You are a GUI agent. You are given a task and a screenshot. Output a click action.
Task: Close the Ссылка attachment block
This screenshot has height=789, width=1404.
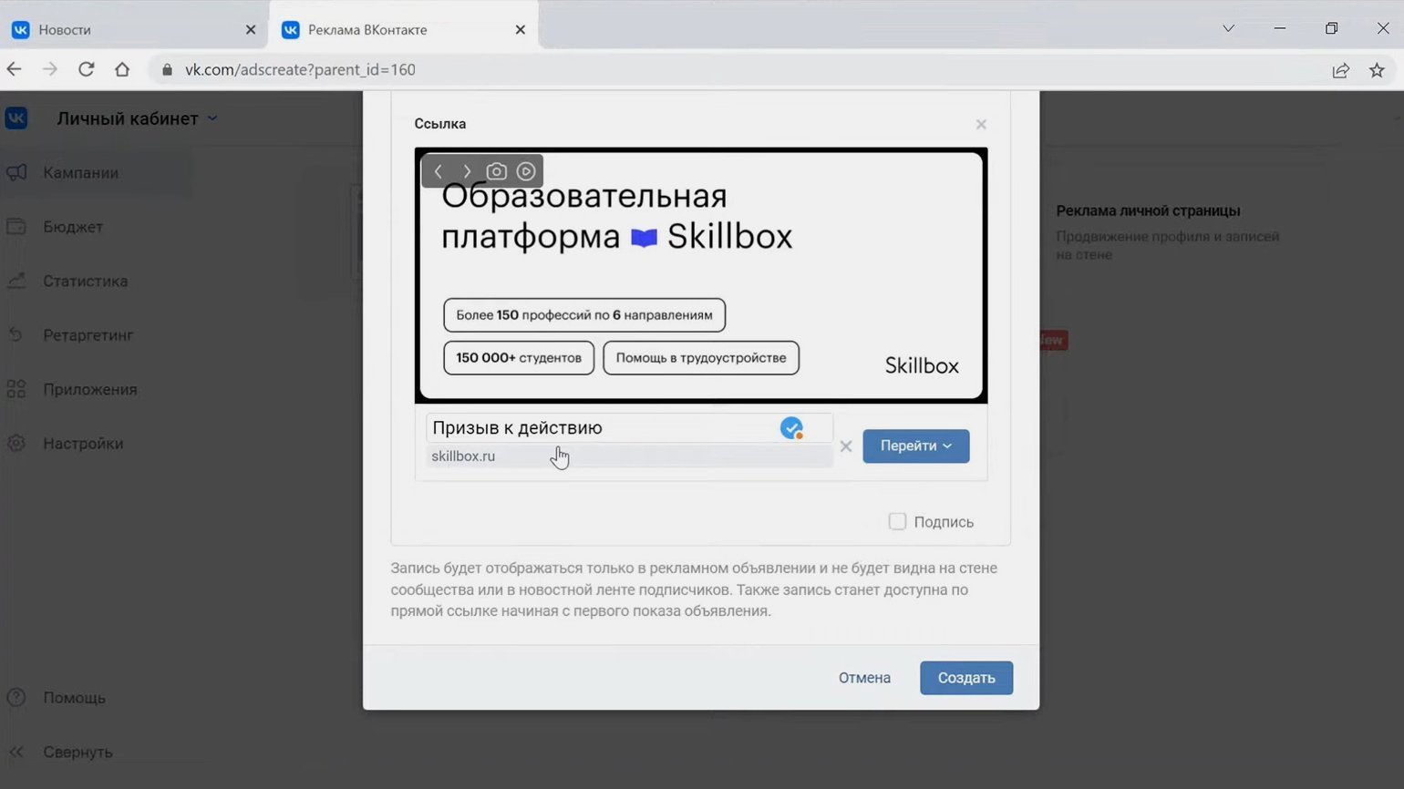[x=981, y=124]
